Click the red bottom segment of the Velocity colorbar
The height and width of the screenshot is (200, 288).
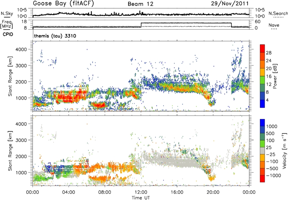(x=262, y=179)
